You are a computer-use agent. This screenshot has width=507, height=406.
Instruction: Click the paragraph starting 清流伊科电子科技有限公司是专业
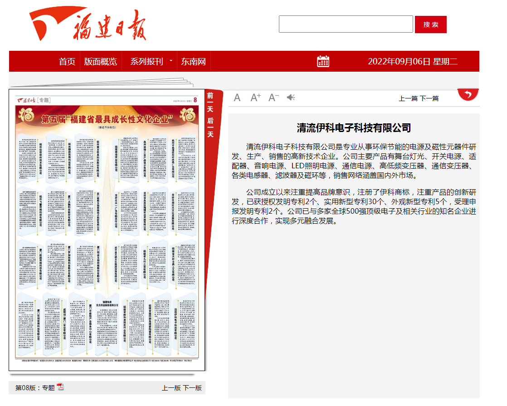(x=354, y=161)
